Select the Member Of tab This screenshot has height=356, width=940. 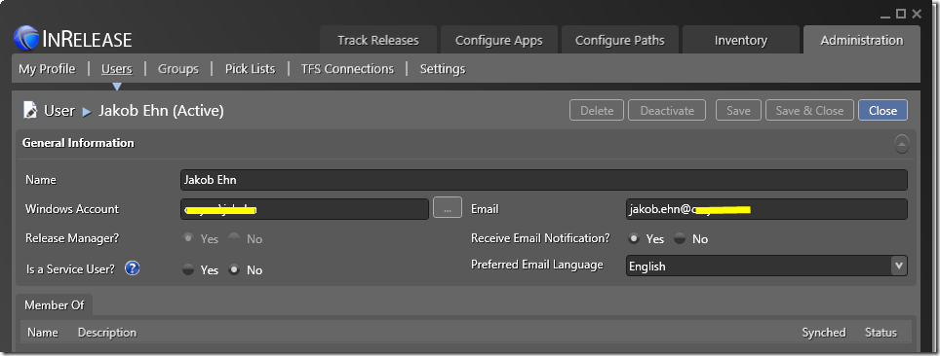pyautogui.click(x=55, y=305)
